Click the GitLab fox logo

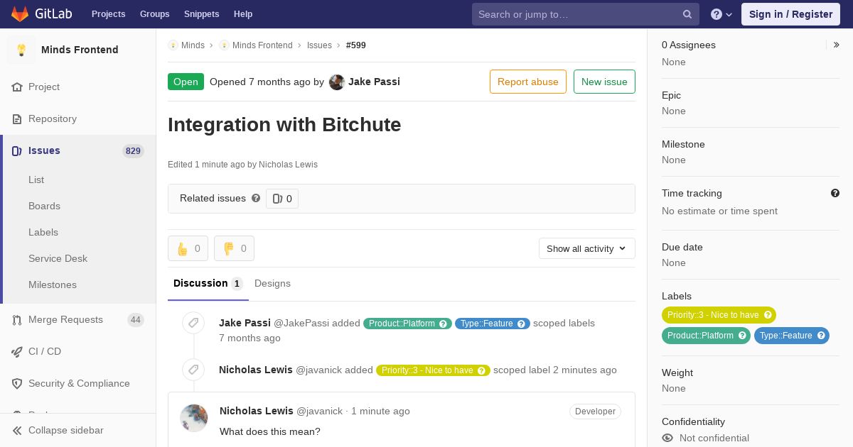(20, 13)
